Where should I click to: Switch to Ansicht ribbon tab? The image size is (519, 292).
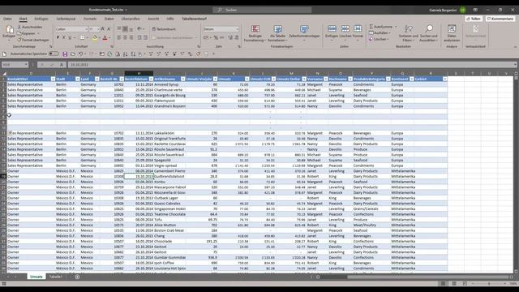(153, 19)
